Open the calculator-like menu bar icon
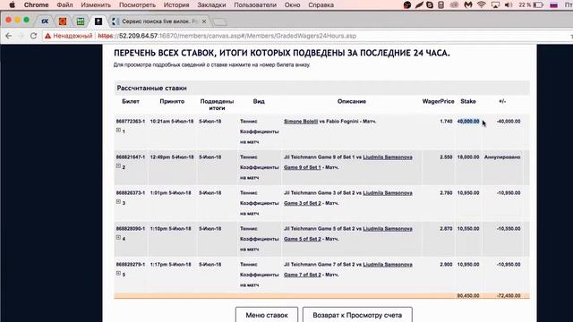This screenshot has height=322, width=573. click(x=441, y=4)
